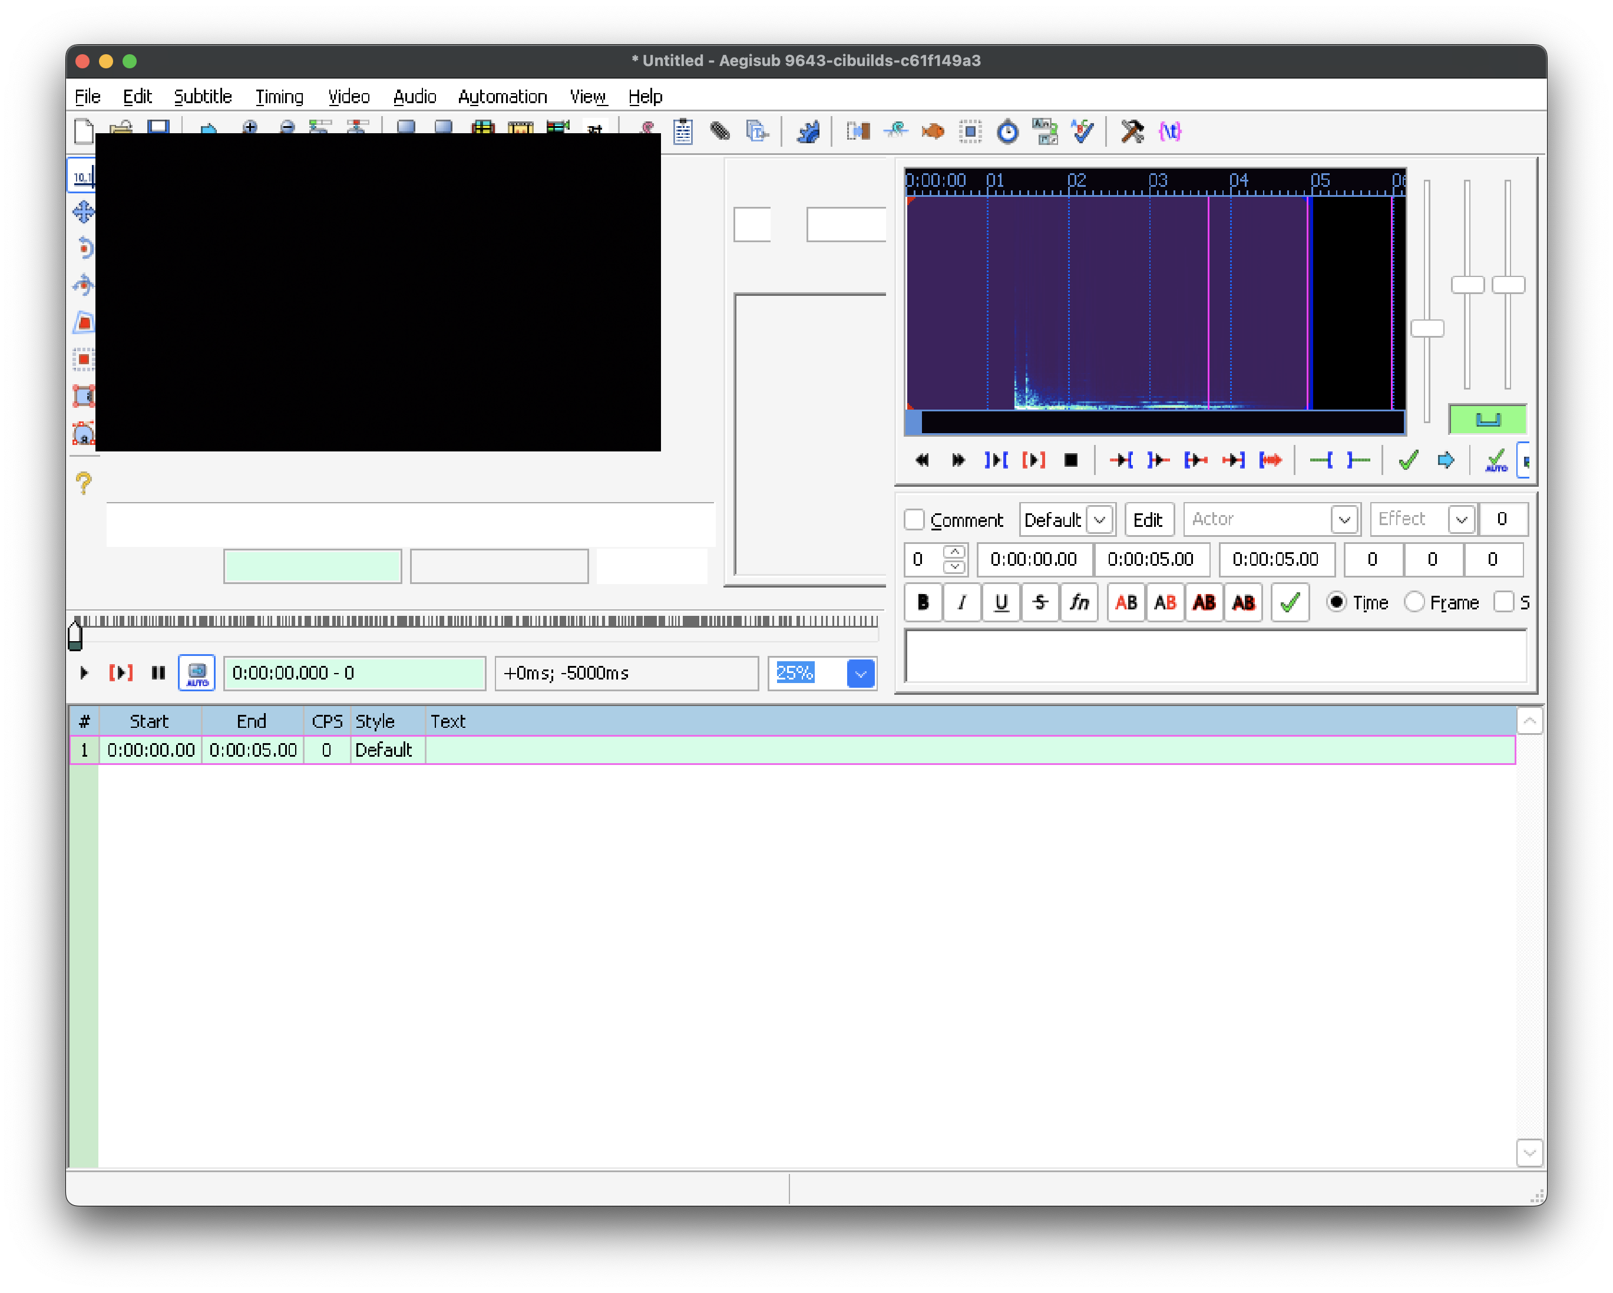Select the drag subtitles move tool
Image resolution: width=1613 pixels, height=1293 pixels.
click(x=84, y=212)
